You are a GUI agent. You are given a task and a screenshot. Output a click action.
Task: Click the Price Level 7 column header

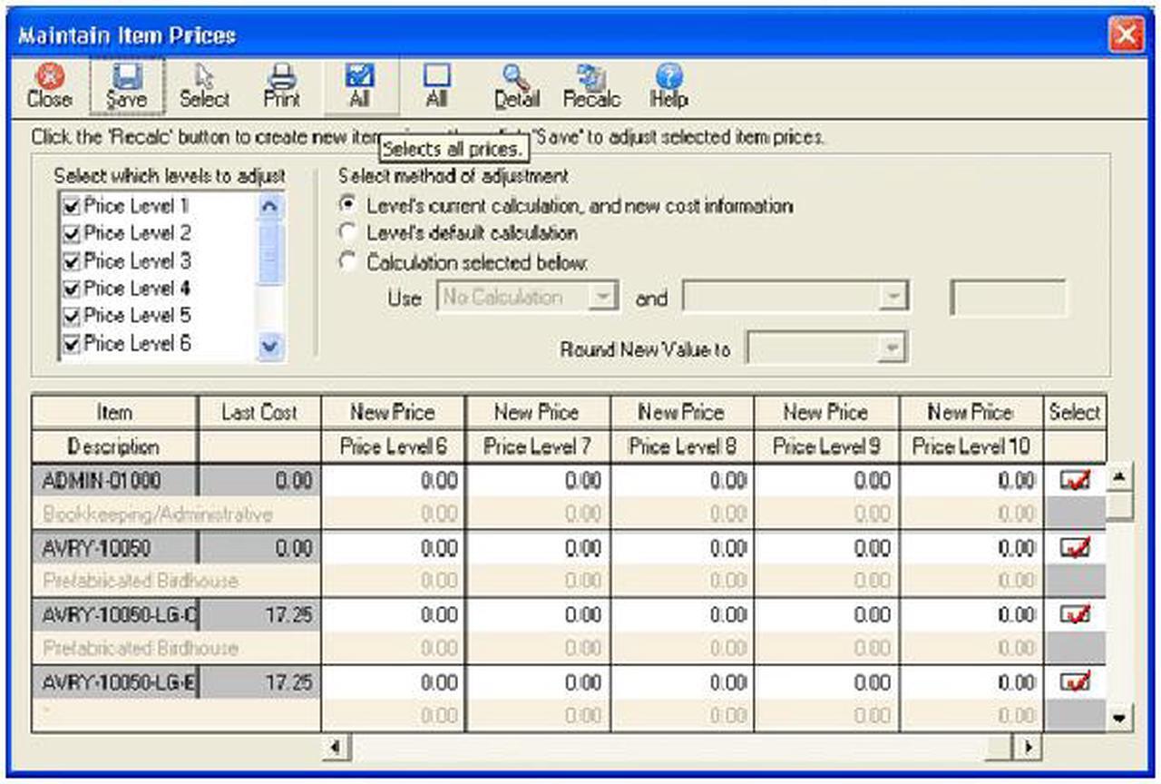[537, 446]
